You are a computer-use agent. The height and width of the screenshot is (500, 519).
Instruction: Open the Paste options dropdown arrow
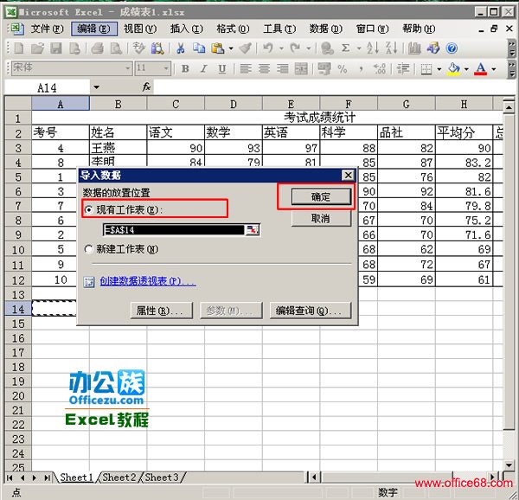click(231, 48)
